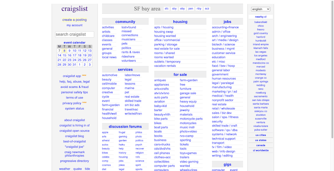Select the sfc subarea tab
Viewport: 334px width, 171px height.
tap(167, 9)
